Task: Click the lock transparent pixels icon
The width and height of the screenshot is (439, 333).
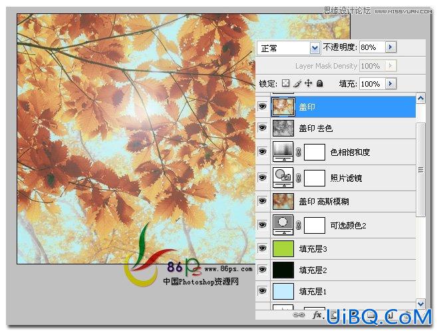Action: tap(285, 83)
